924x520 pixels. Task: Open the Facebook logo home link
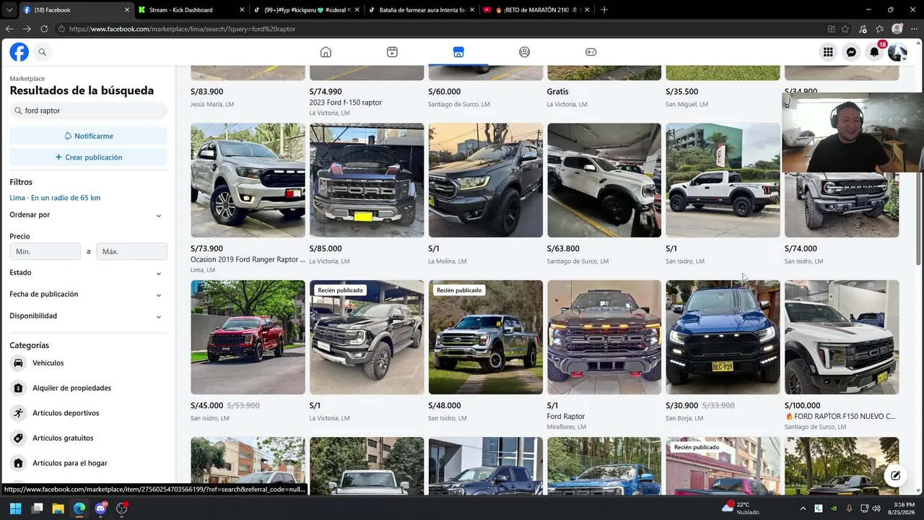point(19,52)
